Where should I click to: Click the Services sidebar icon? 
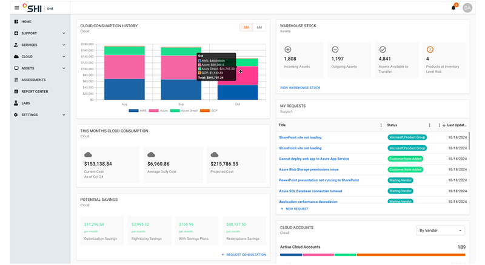coord(16,45)
